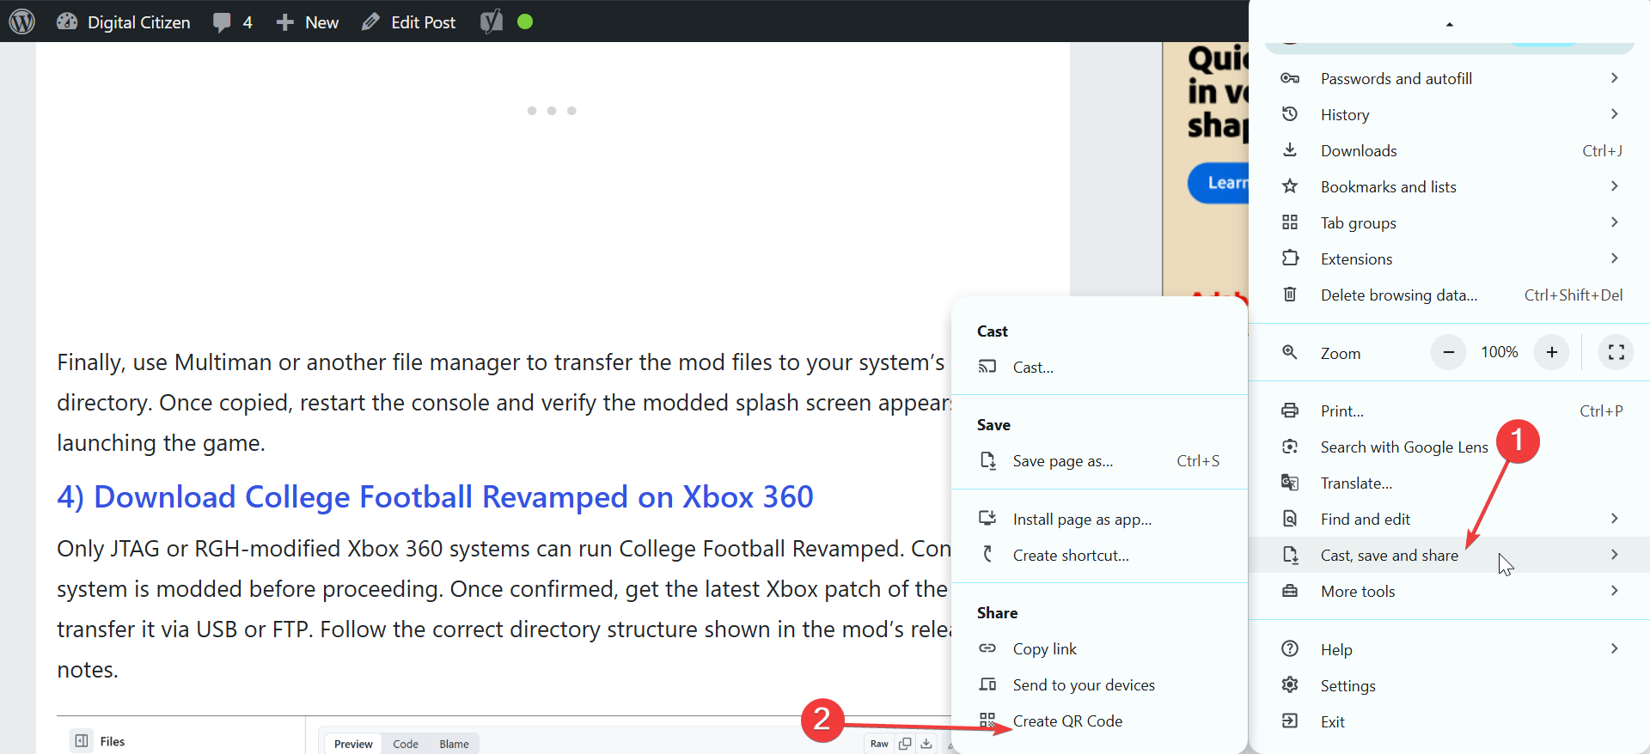Image resolution: width=1650 pixels, height=754 pixels.
Task: Select Create QR Code
Action: click(1067, 721)
